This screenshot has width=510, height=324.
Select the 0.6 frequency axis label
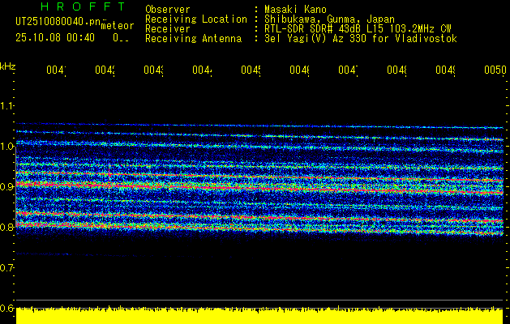coord(7,309)
